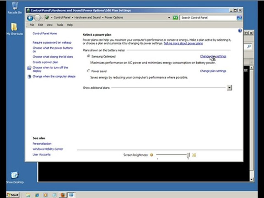Expand arrow before Control Panel breadcrumb
264x198 pixels.
(52, 17)
